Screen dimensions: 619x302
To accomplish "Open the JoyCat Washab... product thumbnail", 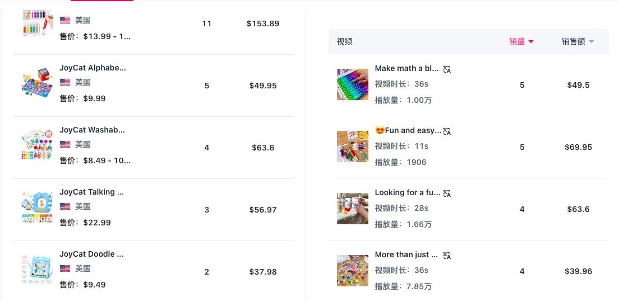I will (x=37, y=145).
